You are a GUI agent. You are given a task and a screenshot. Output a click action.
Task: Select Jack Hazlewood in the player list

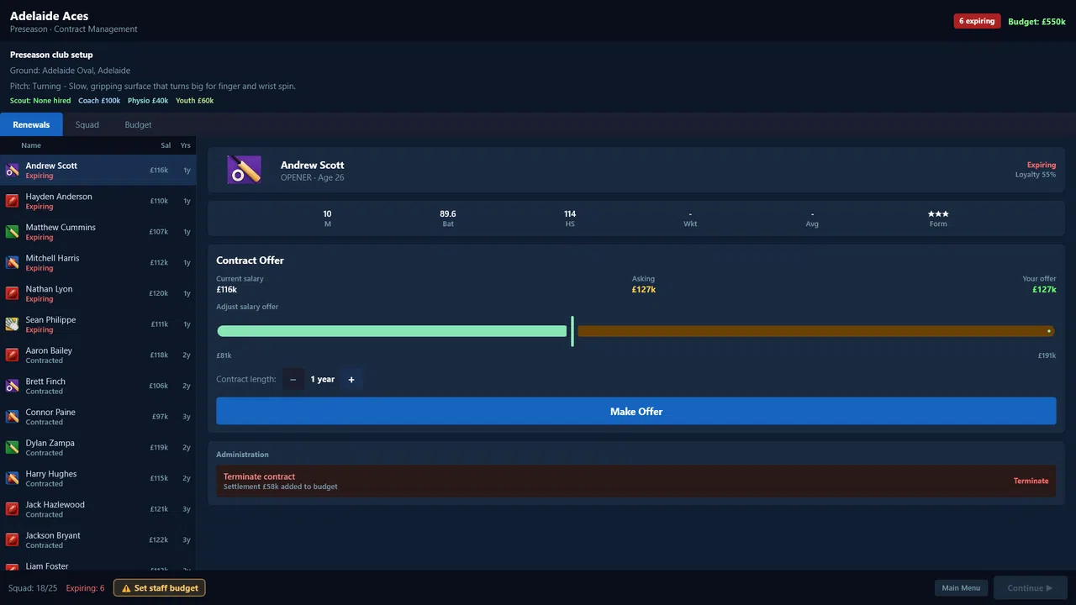coord(98,509)
